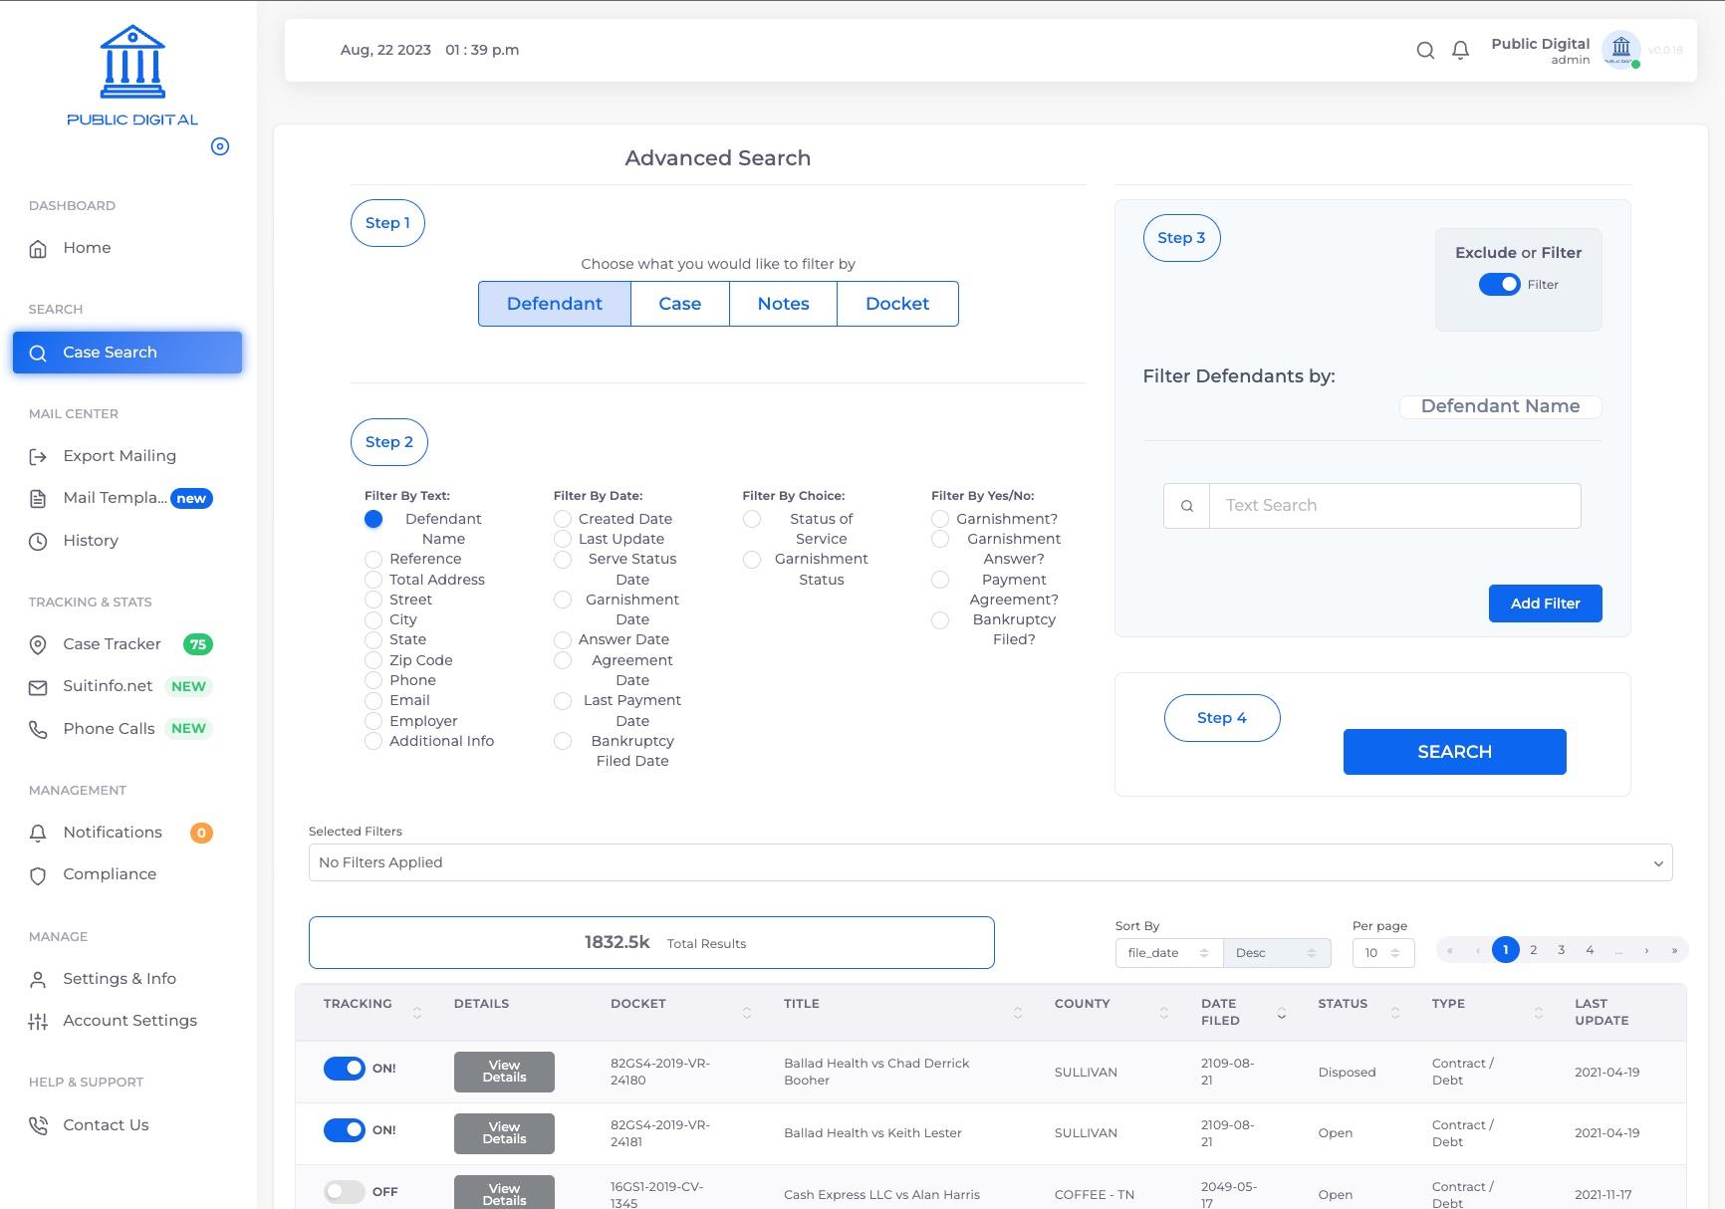Click the Compliance shield icon
This screenshot has width=1725, height=1209.
pos(37,874)
